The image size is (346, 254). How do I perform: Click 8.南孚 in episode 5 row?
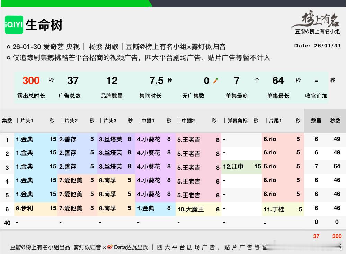(x=107, y=194)
